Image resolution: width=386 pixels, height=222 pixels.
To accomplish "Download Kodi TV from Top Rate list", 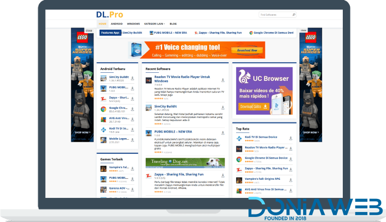I will click(291, 138).
